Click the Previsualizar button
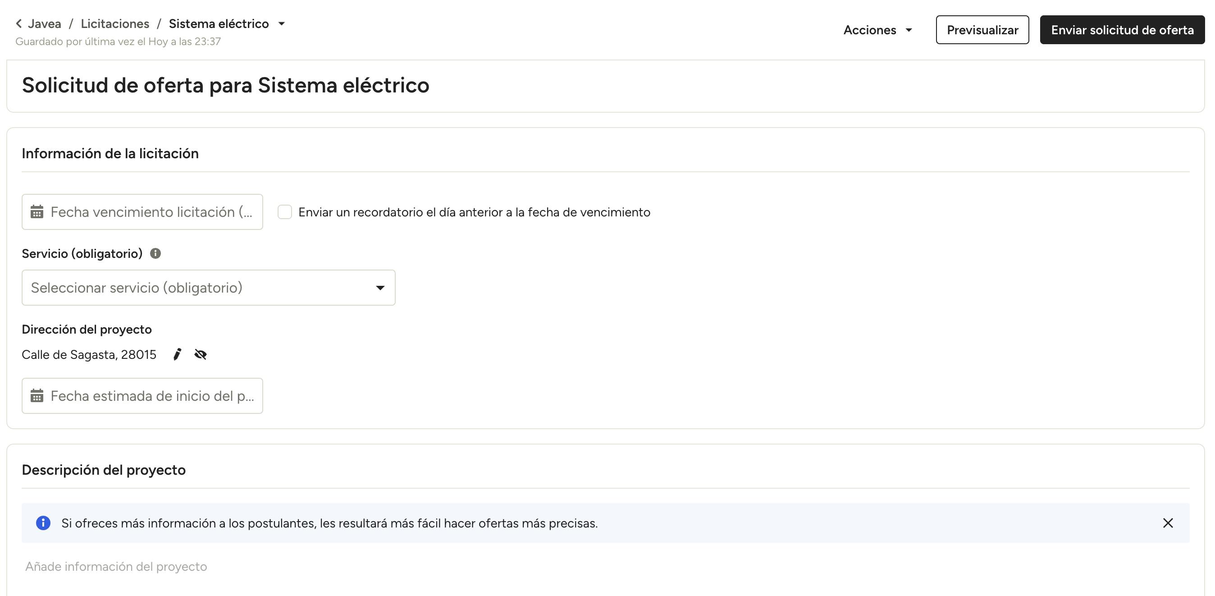 982,30
